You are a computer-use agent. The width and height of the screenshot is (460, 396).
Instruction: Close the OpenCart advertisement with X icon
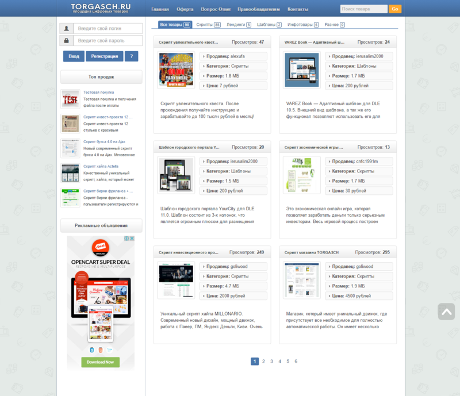(132, 239)
